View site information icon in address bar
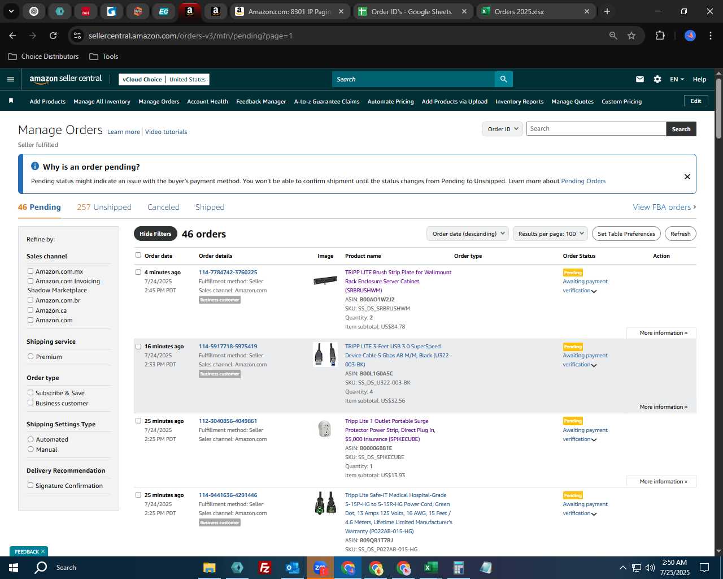Image resolution: width=723 pixels, height=579 pixels. tap(77, 36)
